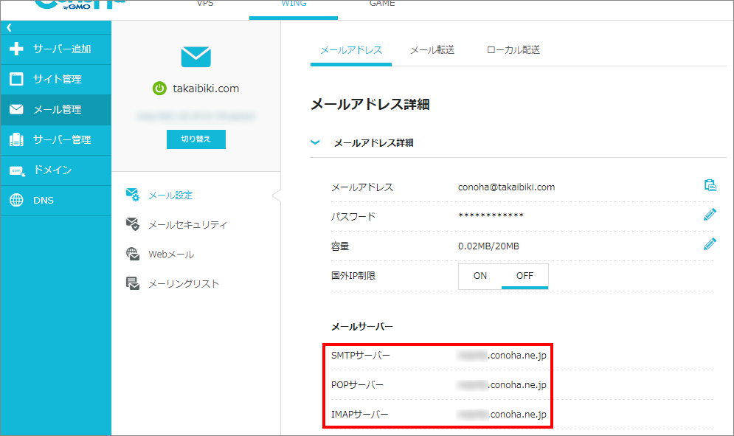Viewport: 734px width, 436px height.
Task: Select the WING top tab
Action: tap(294, 4)
